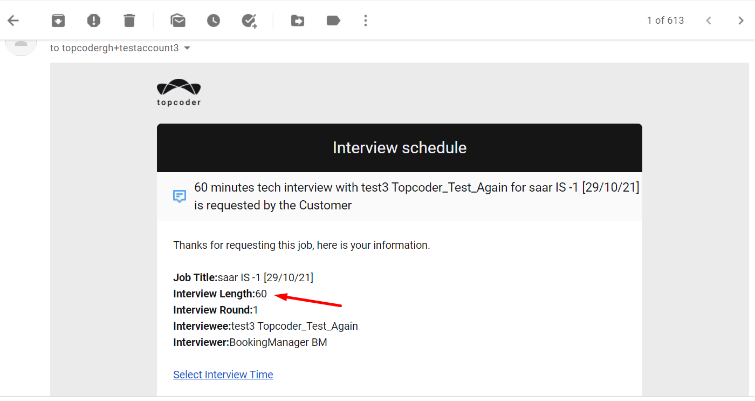Add email to Tasks
Viewport: 755px width, 401px height.
click(249, 21)
